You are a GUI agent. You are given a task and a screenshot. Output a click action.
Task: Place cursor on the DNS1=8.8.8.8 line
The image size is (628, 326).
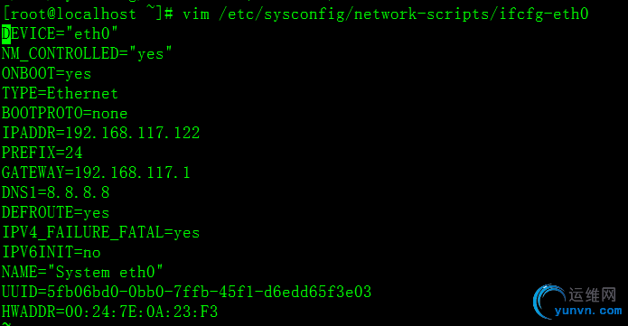point(55,192)
